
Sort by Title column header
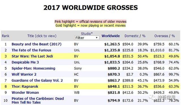point(42,36)
